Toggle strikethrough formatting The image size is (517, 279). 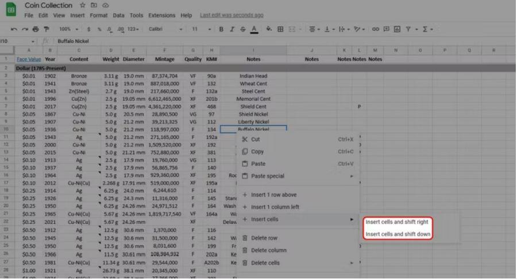242,29
